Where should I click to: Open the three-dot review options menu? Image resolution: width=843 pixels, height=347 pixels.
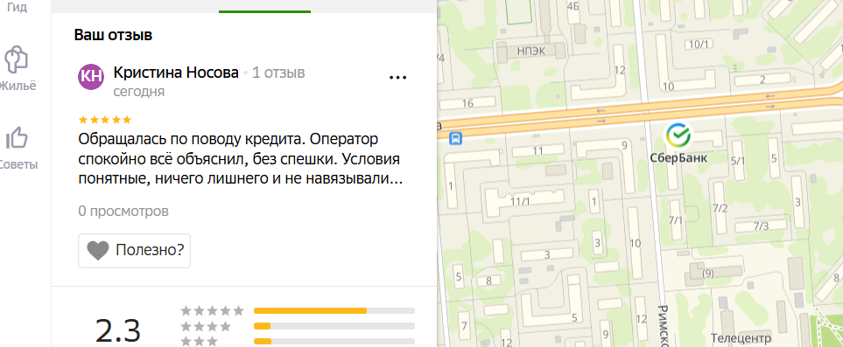pyautogui.click(x=397, y=78)
